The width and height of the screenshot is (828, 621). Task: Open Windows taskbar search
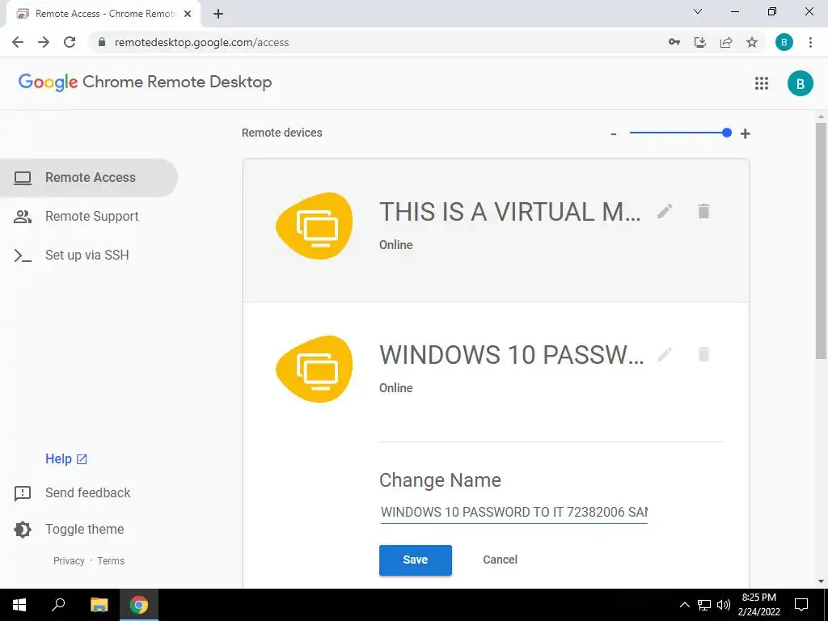(58, 605)
